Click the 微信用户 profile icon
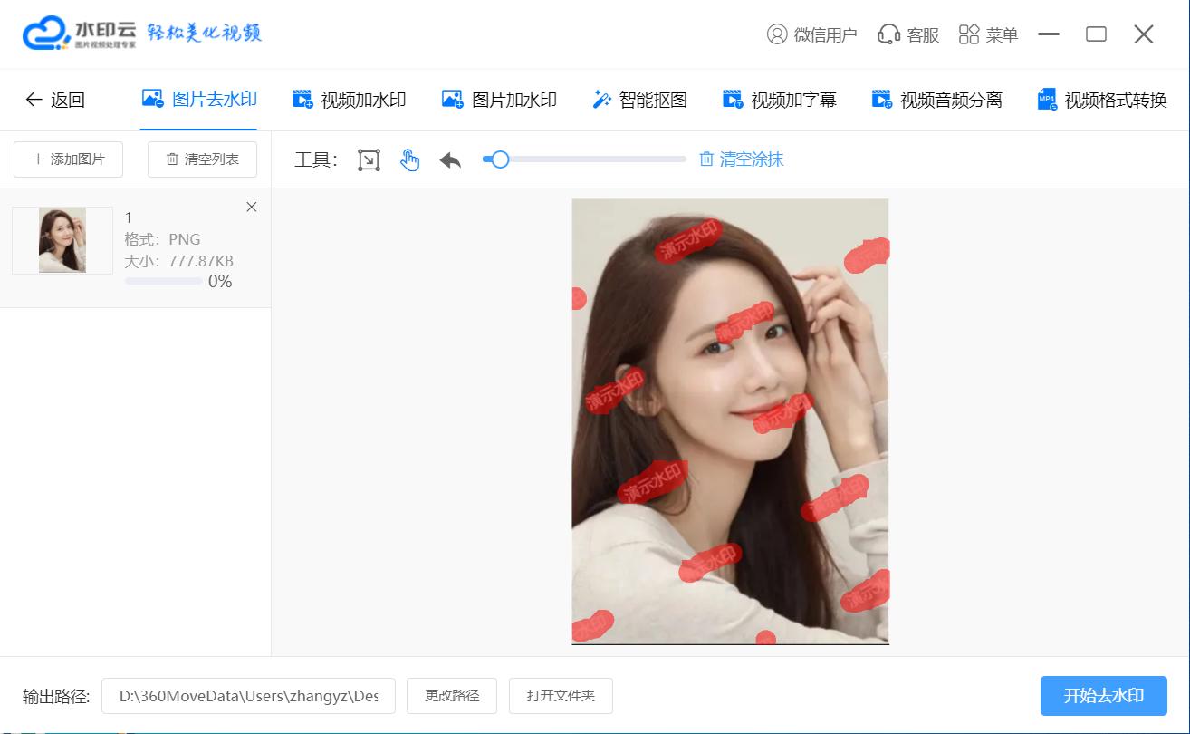The image size is (1190, 734). tap(777, 34)
